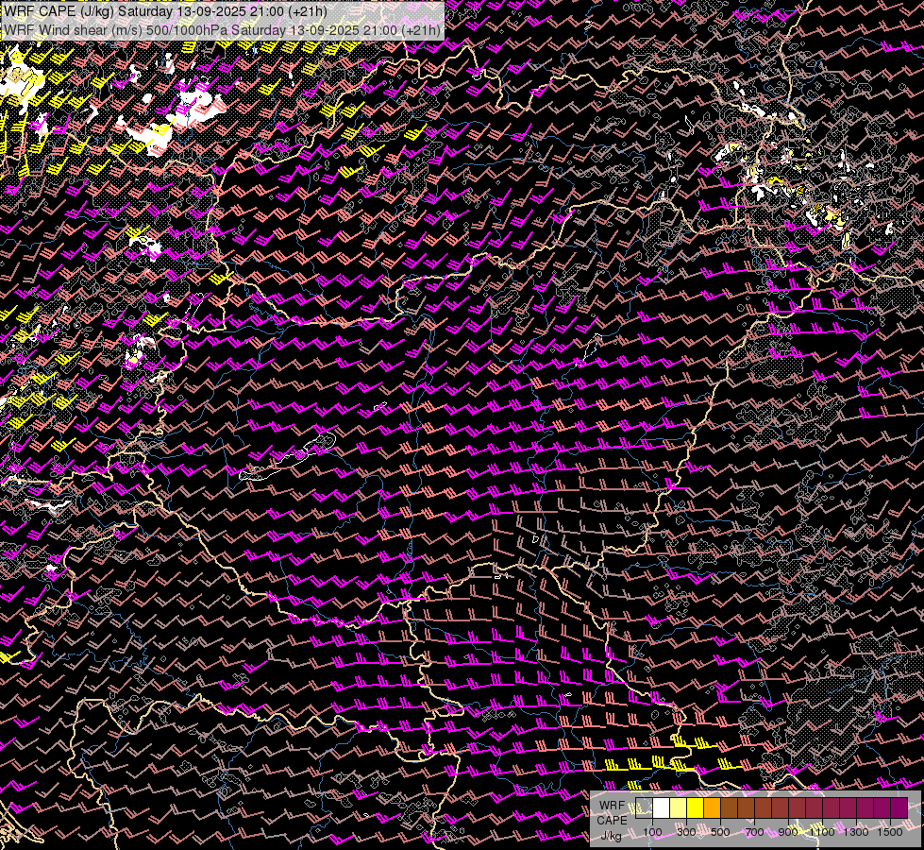Click the 500 legend value
Screen dimensions: 924x850
720,832
